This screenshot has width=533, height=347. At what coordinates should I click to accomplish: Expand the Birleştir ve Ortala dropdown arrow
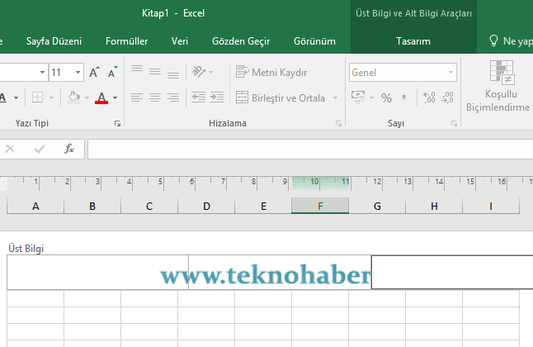[336, 98]
